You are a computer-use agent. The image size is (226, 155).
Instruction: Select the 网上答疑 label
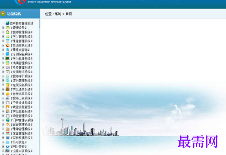pos(19,146)
